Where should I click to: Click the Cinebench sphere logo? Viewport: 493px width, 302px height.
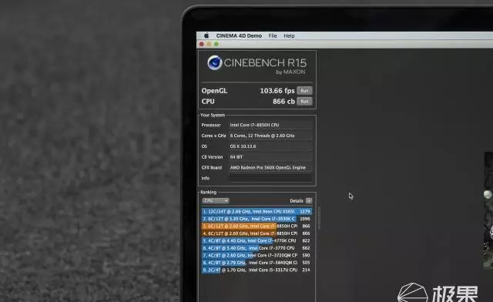click(215, 62)
